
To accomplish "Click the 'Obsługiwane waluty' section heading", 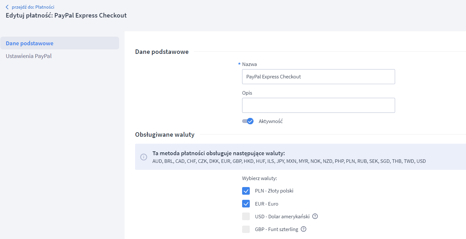I will pos(165,134).
